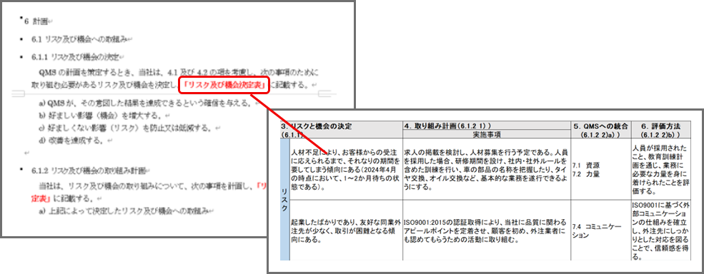Click table header "5. QMSへの統合"
The height and width of the screenshot is (274, 704).
click(600, 127)
